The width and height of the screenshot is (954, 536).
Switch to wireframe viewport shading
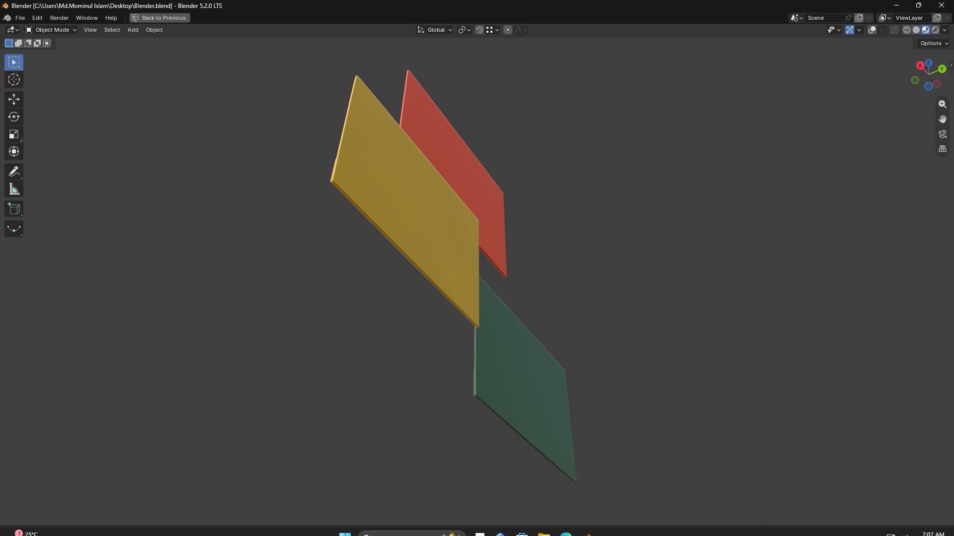(907, 30)
